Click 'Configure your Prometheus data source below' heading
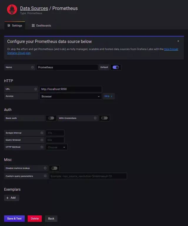 pos(49,41)
